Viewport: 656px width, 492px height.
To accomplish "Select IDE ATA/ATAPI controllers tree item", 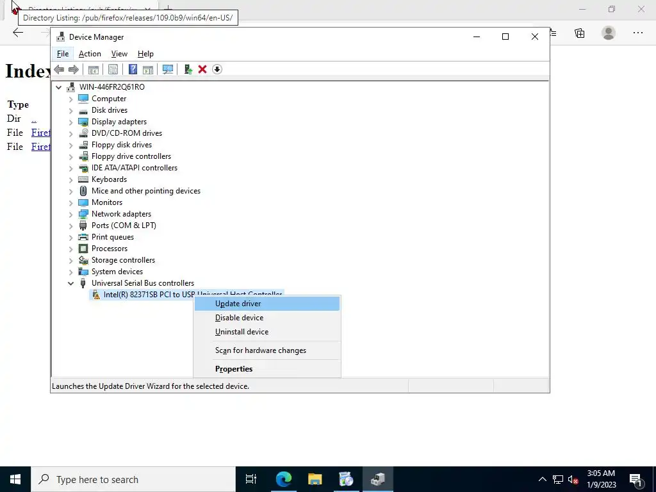I will tap(135, 168).
